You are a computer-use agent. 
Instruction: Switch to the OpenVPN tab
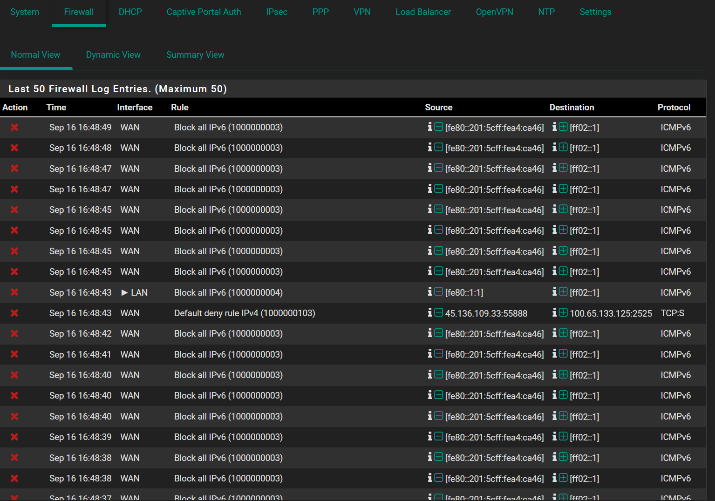point(494,12)
